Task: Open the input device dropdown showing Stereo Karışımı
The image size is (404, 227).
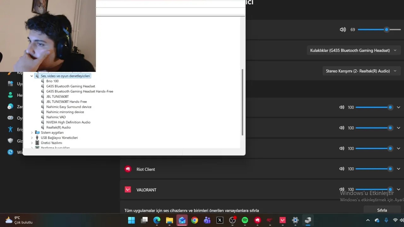Action: (361, 71)
